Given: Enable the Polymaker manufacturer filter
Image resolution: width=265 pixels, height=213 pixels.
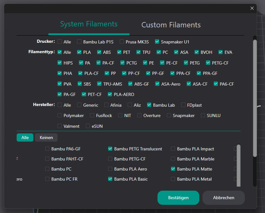Looking at the screenshot, I should point(60,115).
